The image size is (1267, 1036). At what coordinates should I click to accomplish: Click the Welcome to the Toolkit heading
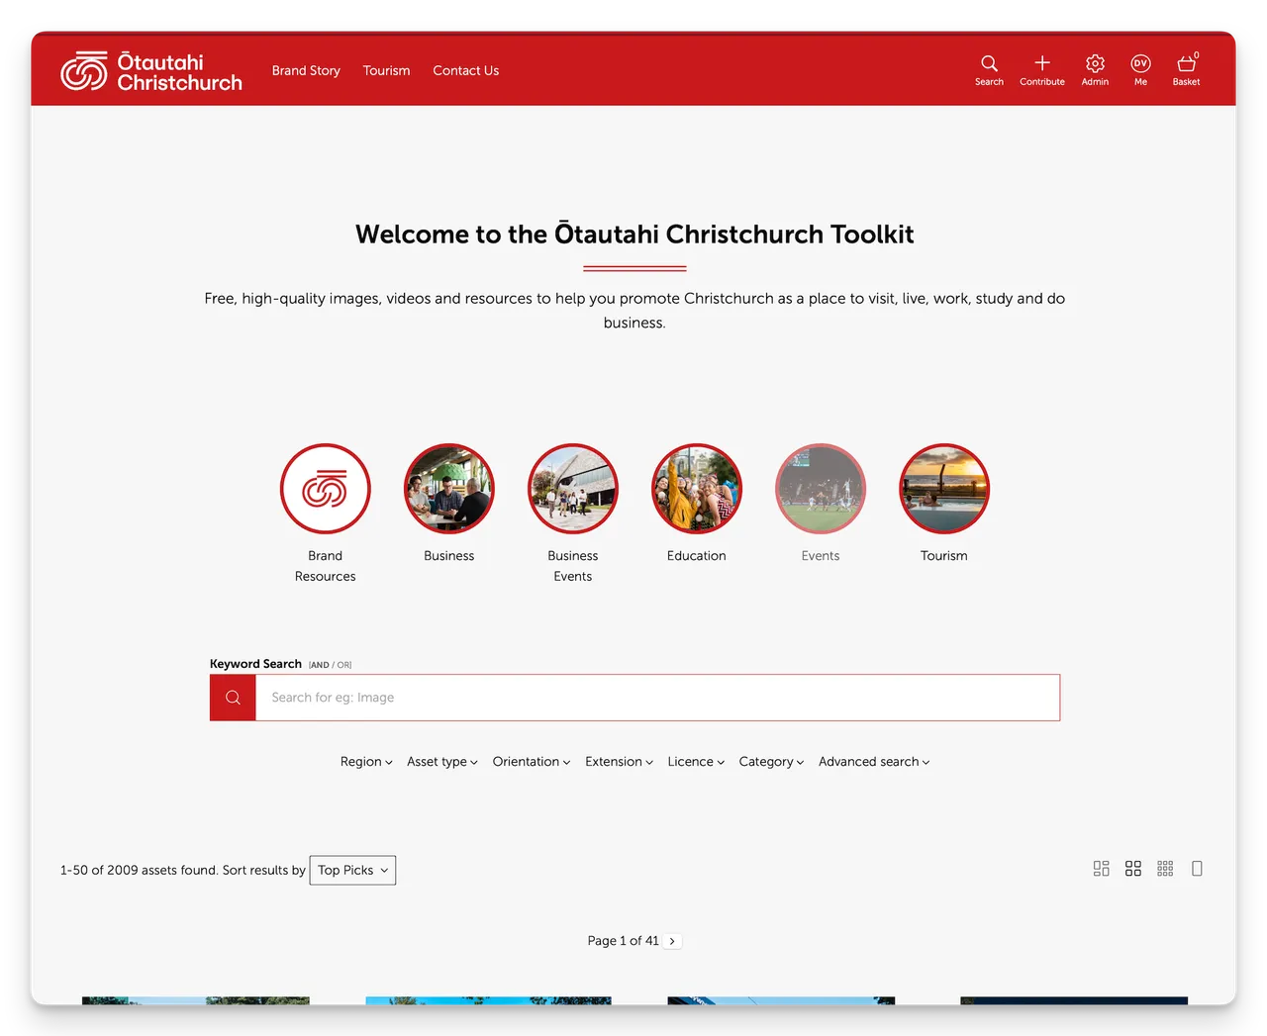click(x=634, y=235)
